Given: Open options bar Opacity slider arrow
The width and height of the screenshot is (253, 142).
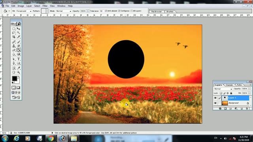Looking at the screenshot, I should tap(88, 11).
